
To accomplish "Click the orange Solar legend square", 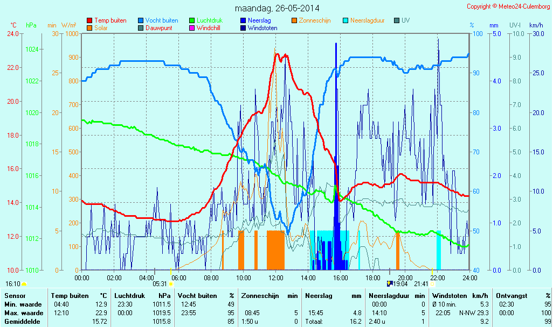I will pos(89,27).
